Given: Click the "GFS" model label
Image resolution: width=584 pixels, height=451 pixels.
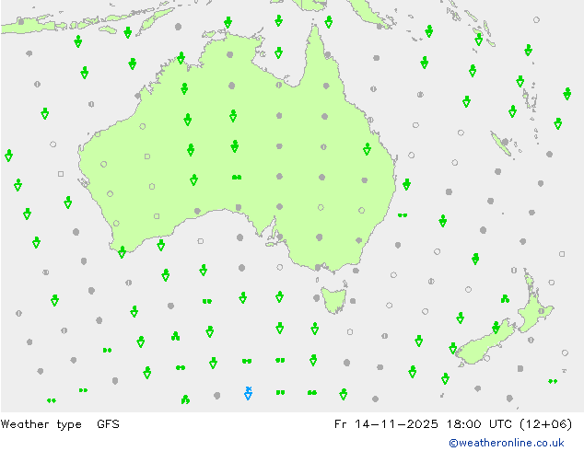Looking at the screenshot, I should (x=108, y=424).
